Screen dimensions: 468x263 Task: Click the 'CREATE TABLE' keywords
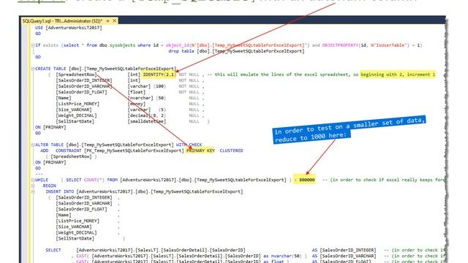pos(50,69)
